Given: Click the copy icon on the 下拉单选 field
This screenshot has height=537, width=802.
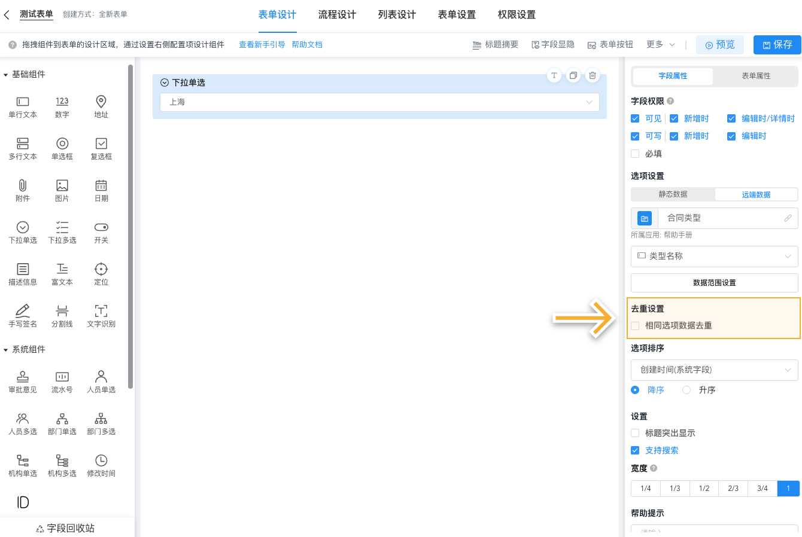Looking at the screenshot, I should [573, 75].
